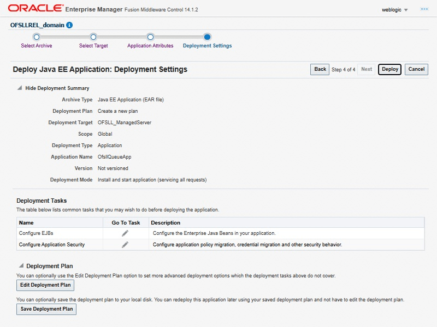Screen dimensions: 437x327
Task: Open Configure Application Security pencil icon
Action: 125,245
